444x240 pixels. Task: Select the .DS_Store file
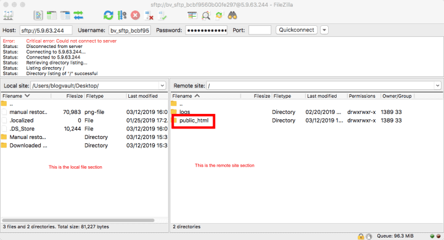[84, 129]
